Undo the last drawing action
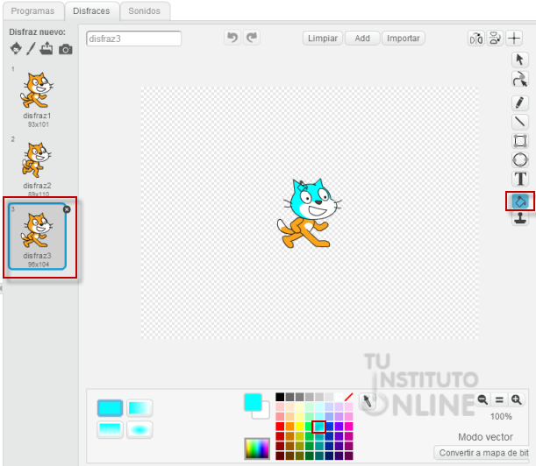The width and height of the screenshot is (536, 466). pyautogui.click(x=232, y=38)
